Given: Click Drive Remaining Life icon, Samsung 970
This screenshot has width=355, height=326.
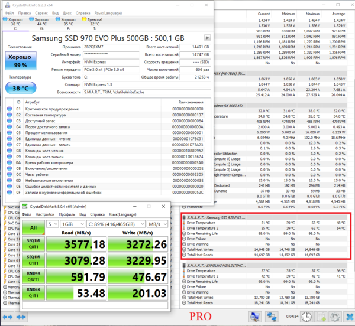Looking at the screenshot, I should click(184, 234).
